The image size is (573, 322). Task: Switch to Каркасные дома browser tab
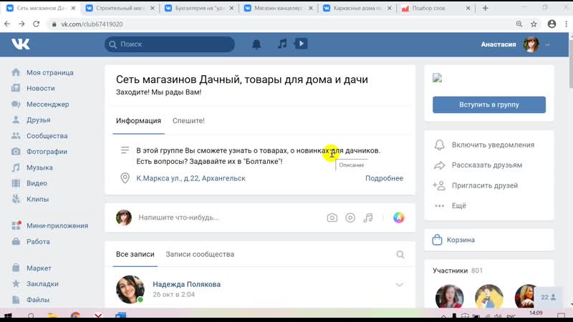pyautogui.click(x=357, y=8)
